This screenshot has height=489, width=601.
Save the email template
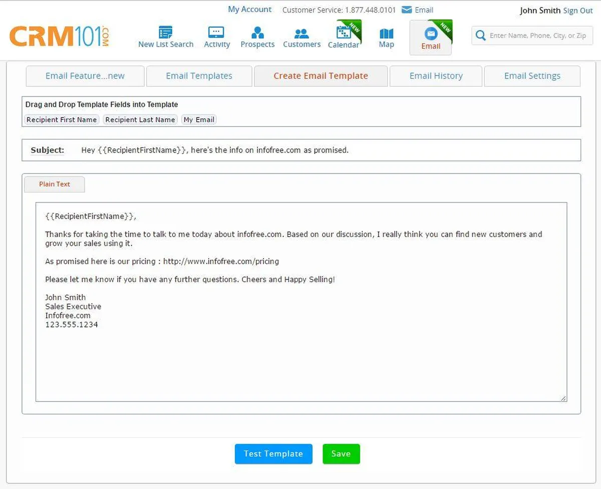click(x=341, y=454)
